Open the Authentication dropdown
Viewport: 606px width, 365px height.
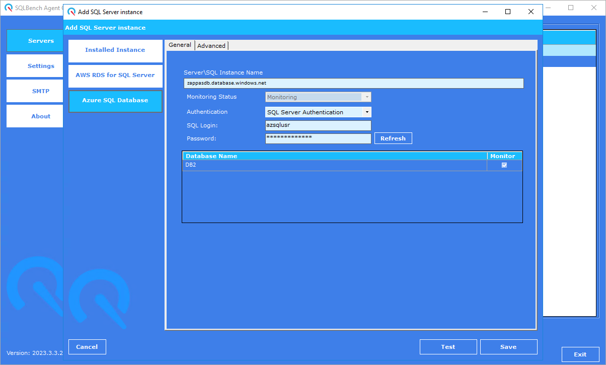[318, 112]
